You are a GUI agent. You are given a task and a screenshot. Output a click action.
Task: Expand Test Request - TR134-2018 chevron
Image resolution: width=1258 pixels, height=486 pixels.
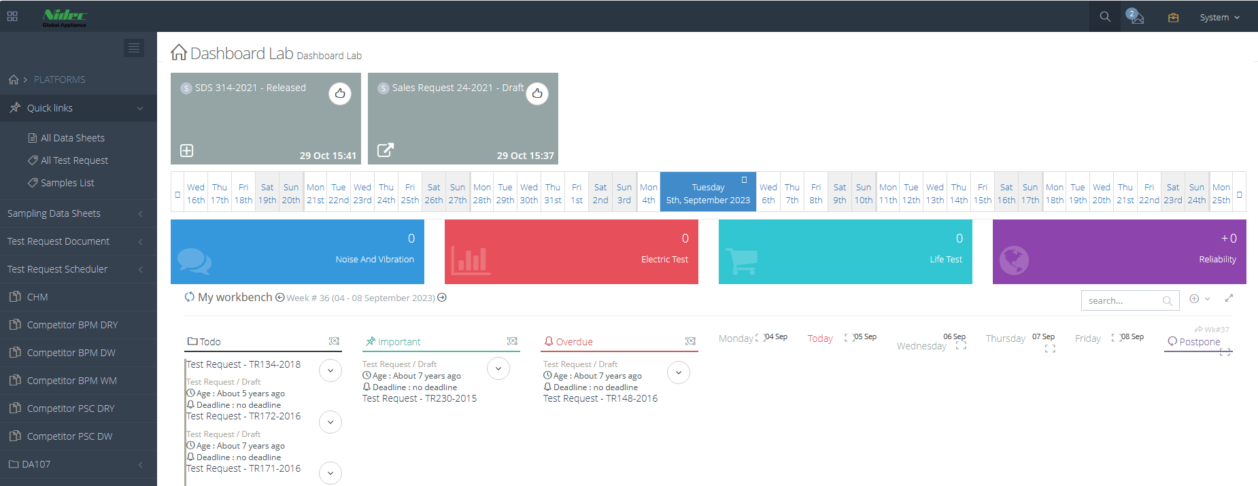click(330, 370)
